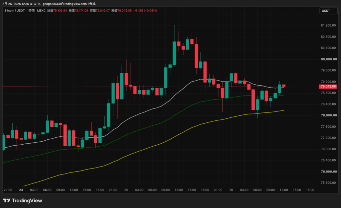Click the 77,600.00 price axis label

[328, 126]
